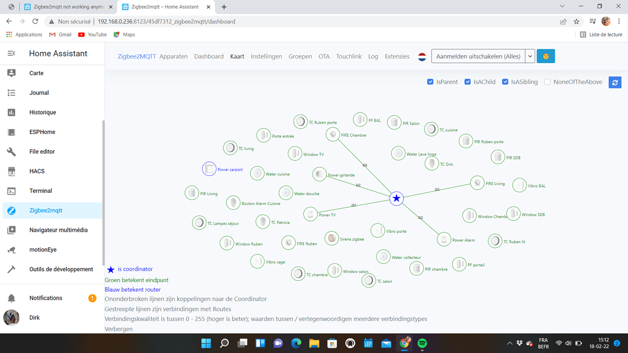628x353 pixels.
Task: Switch to the Apparaten tab
Action: [174, 56]
